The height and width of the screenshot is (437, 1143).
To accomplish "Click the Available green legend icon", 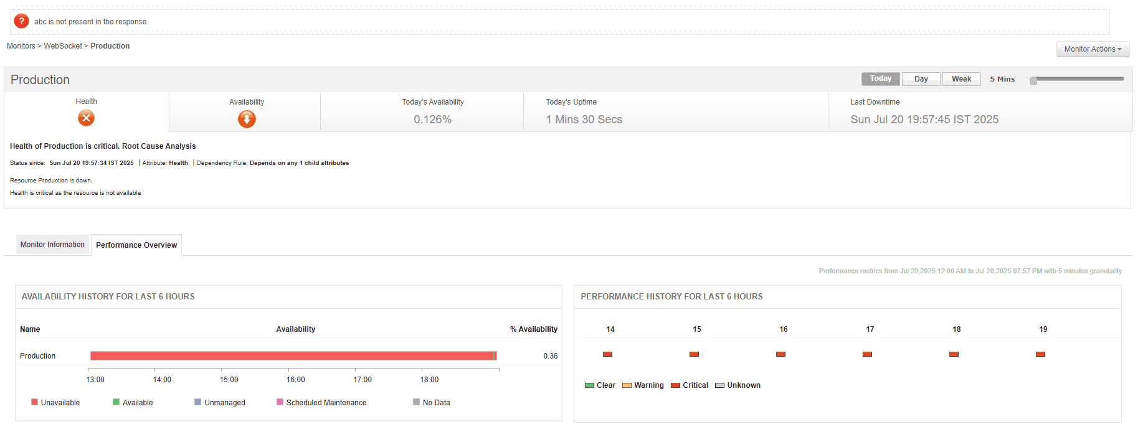I will (x=116, y=402).
